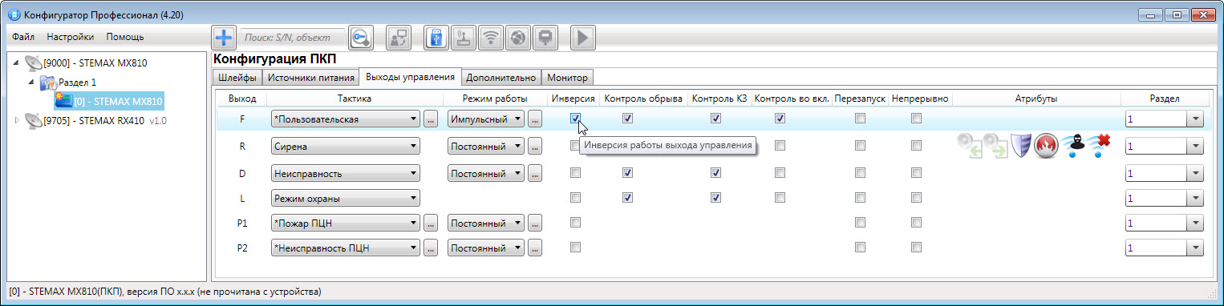
Task: Open the *Неисправность ПЦН tactic dropdown
Action: 346,248
